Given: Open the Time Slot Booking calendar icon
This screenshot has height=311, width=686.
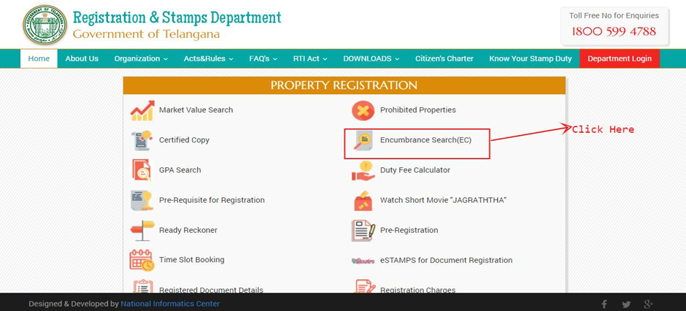Looking at the screenshot, I should click(x=142, y=260).
